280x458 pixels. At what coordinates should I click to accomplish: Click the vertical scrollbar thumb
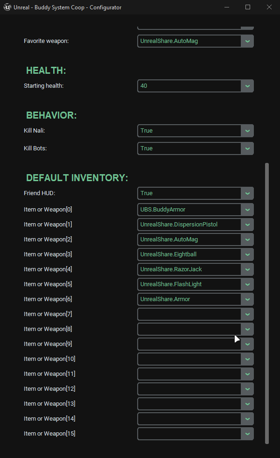(267, 303)
